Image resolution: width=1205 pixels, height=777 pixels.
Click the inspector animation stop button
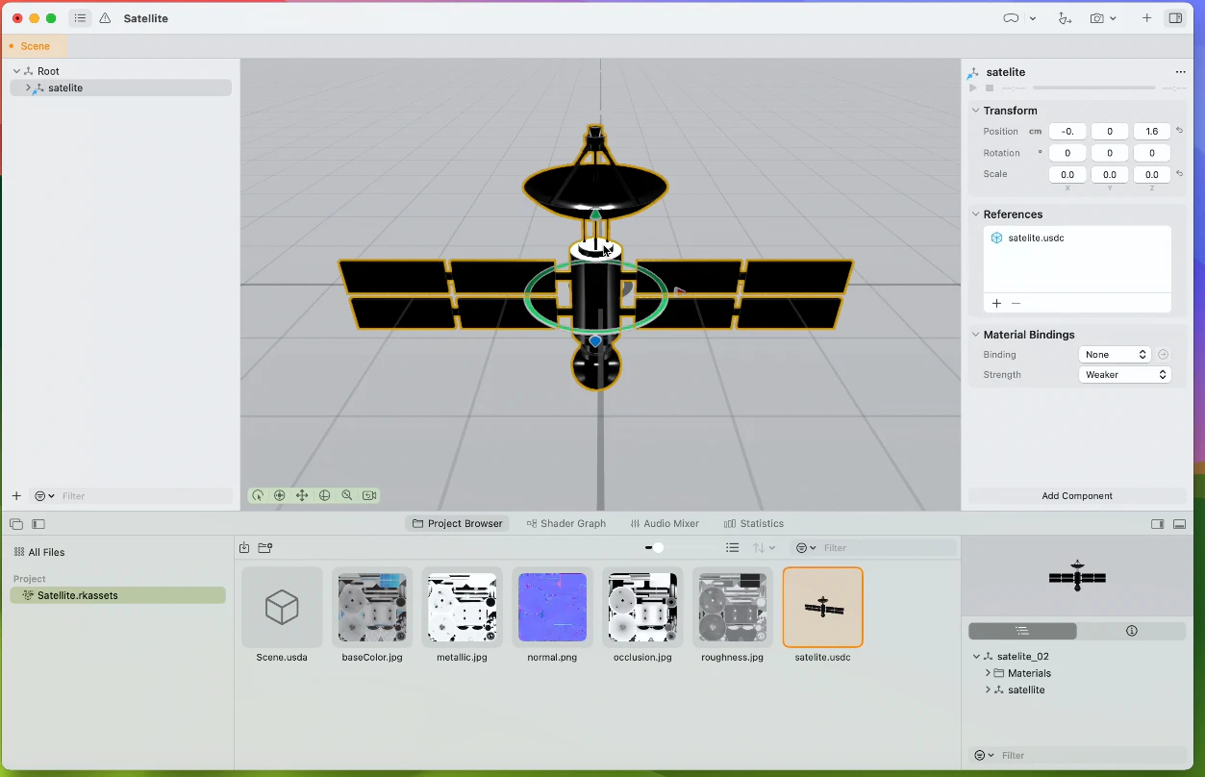[x=990, y=88]
